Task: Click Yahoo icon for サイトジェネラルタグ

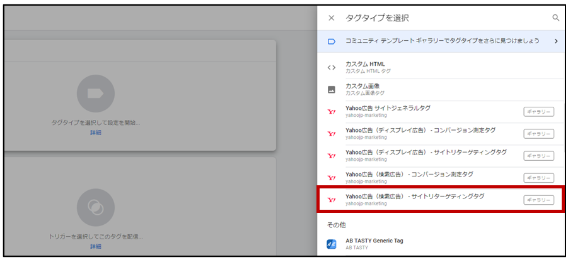Action: 332,112
